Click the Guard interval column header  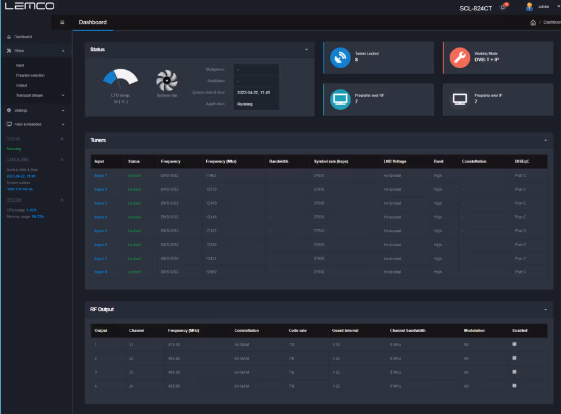coord(345,330)
